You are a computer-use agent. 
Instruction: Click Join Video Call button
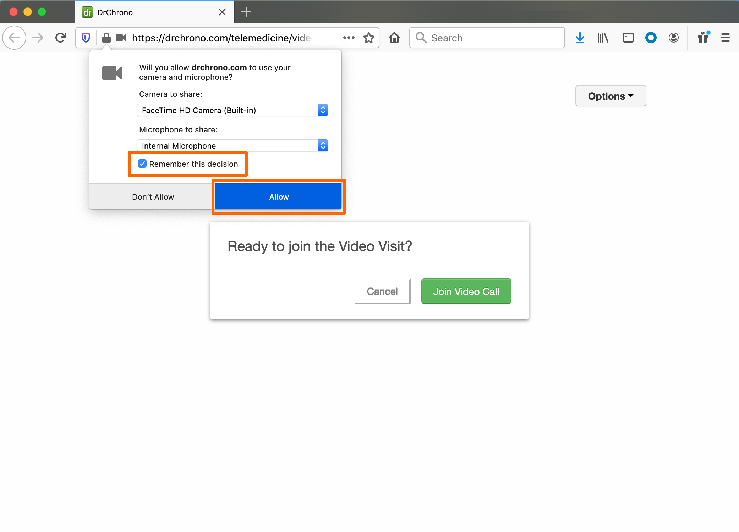pos(466,291)
